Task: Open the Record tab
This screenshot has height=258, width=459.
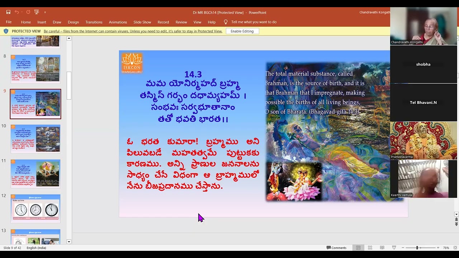Action: pyautogui.click(x=163, y=22)
